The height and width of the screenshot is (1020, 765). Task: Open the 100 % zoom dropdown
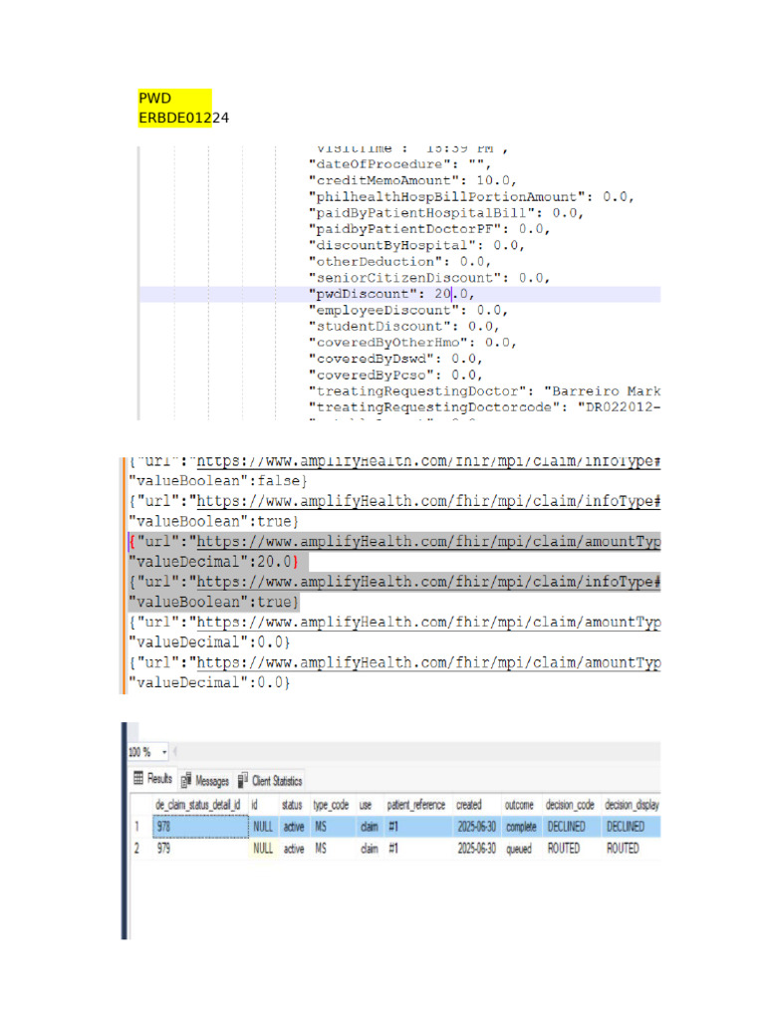click(x=164, y=752)
